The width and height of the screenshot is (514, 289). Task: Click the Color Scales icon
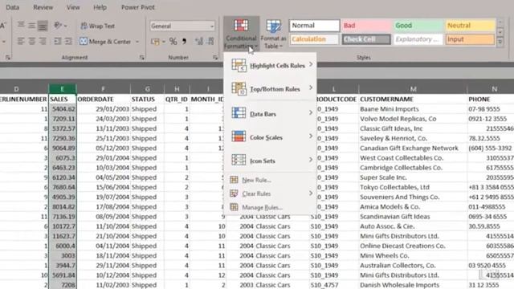239,136
